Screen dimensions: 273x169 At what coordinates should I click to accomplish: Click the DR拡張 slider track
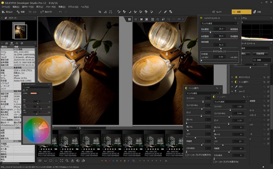click(x=219, y=60)
